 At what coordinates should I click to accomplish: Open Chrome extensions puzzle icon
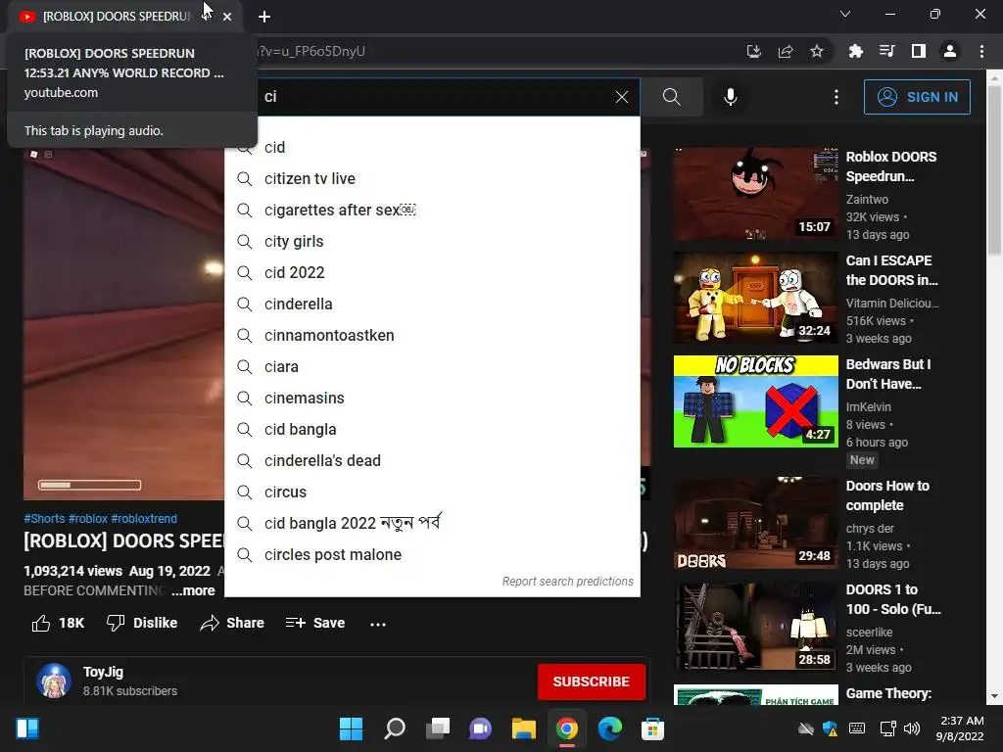(855, 51)
